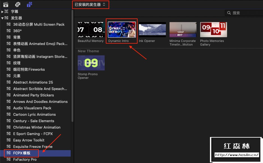Select Audio Visualizers Pack category
Screen dimensions: 263x163
point(35,108)
